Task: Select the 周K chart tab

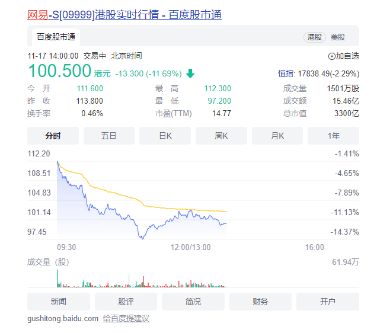Action: [x=221, y=136]
